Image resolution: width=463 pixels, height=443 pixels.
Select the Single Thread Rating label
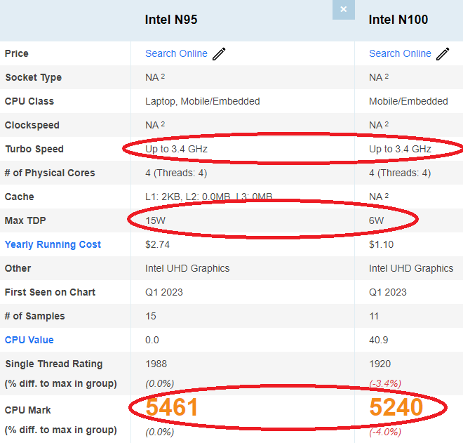click(x=54, y=364)
